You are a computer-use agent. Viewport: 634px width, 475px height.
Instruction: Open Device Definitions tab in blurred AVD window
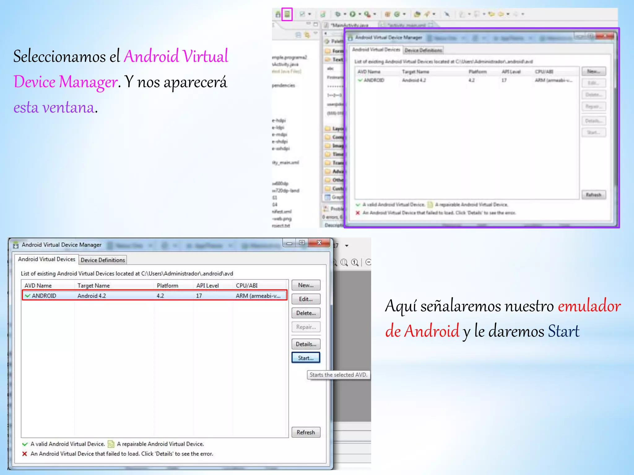click(x=423, y=50)
